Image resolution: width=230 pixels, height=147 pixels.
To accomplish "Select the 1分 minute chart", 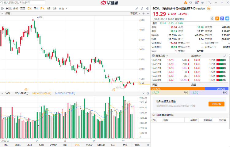I will click(x=48, y=9).
